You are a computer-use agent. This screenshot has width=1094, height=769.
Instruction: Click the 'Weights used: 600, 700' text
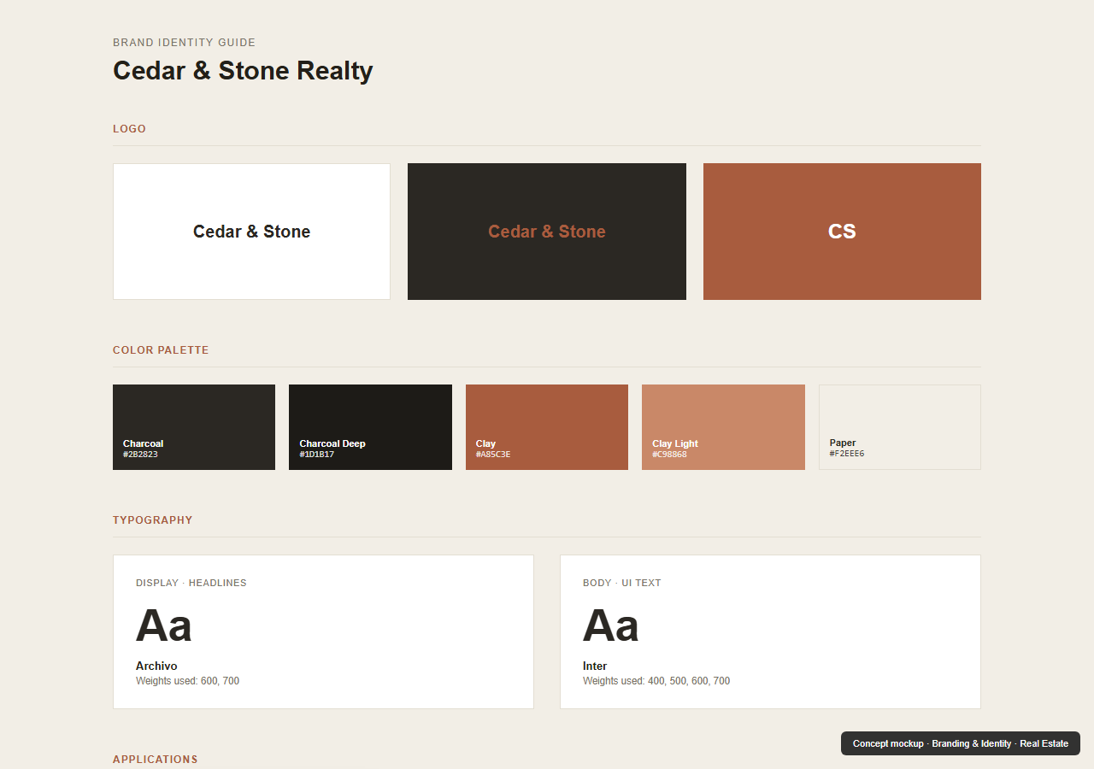[x=187, y=681]
